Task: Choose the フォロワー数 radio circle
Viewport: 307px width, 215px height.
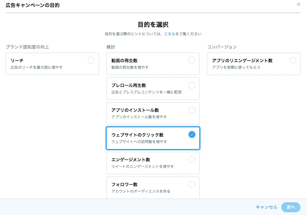Action: 192,184
